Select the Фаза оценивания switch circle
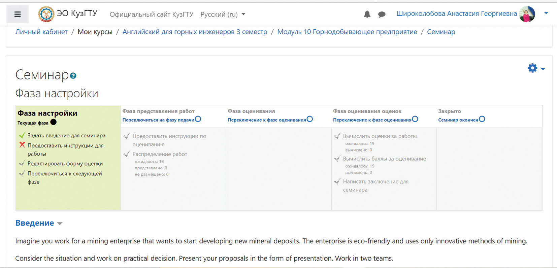Viewport: 557px width, 268px height. click(310, 119)
